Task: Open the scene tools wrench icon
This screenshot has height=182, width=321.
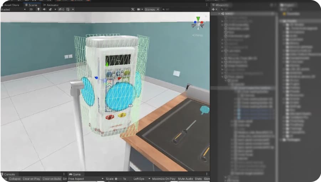Action: pyautogui.click(x=133, y=9)
